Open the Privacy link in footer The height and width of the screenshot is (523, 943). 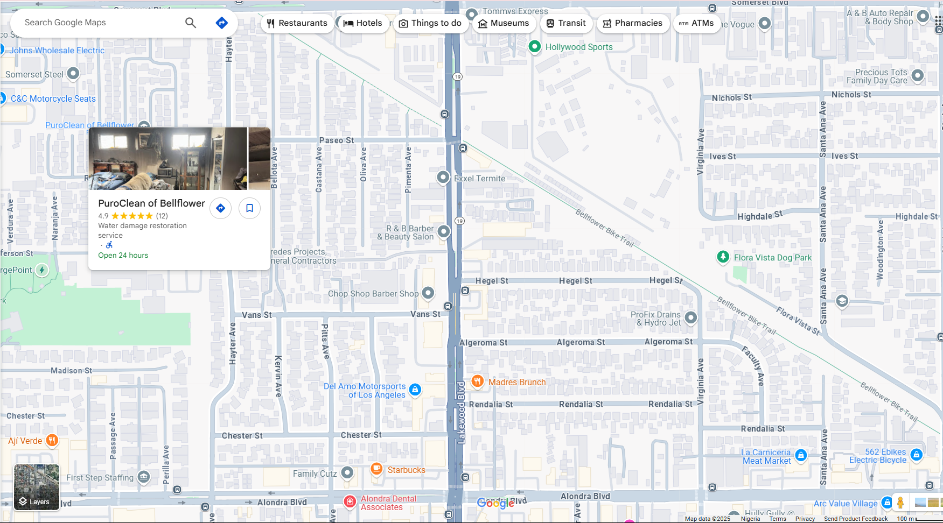click(805, 519)
